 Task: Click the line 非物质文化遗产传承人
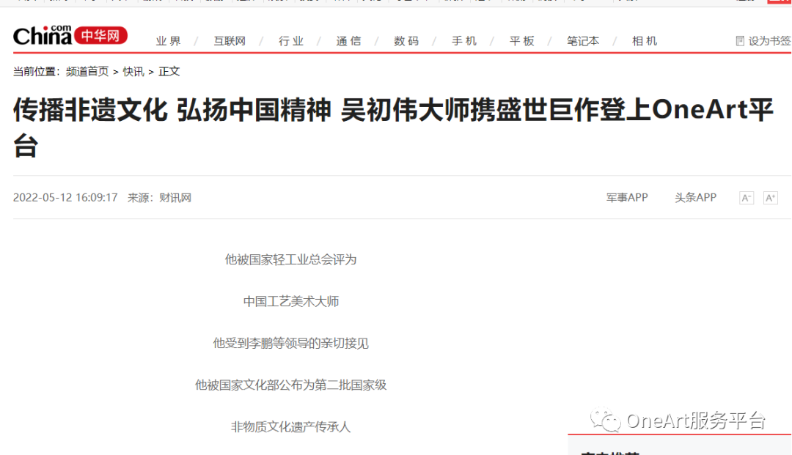pyautogui.click(x=291, y=427)
